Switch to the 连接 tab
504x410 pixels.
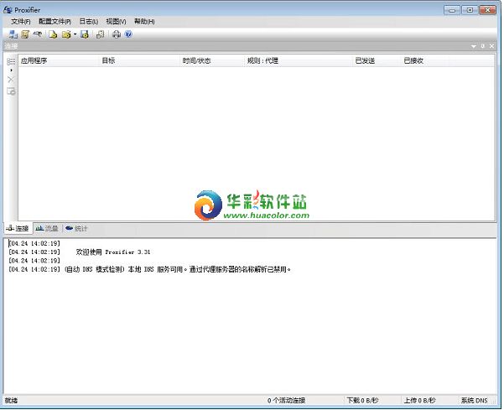[x=18, y=228]
